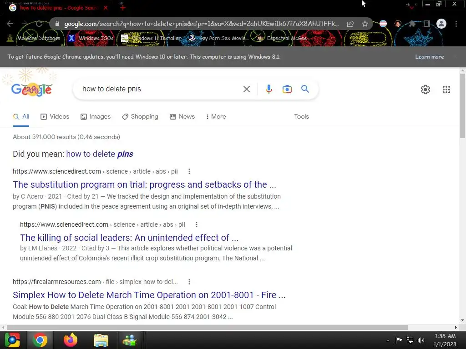Click 'how to delete pins' suggestion
The width and height of the screenshot is (466, 349).
pos(100,154)
